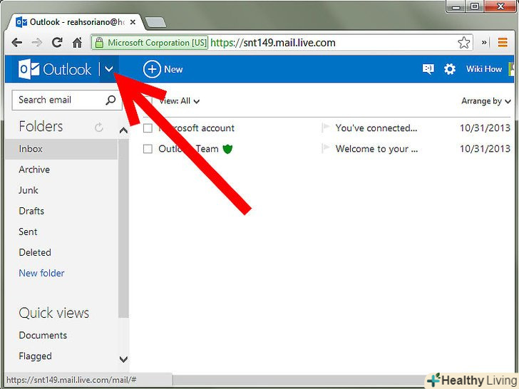Go to browser home page icon
The image size is (519, 389).
point(77,42)
